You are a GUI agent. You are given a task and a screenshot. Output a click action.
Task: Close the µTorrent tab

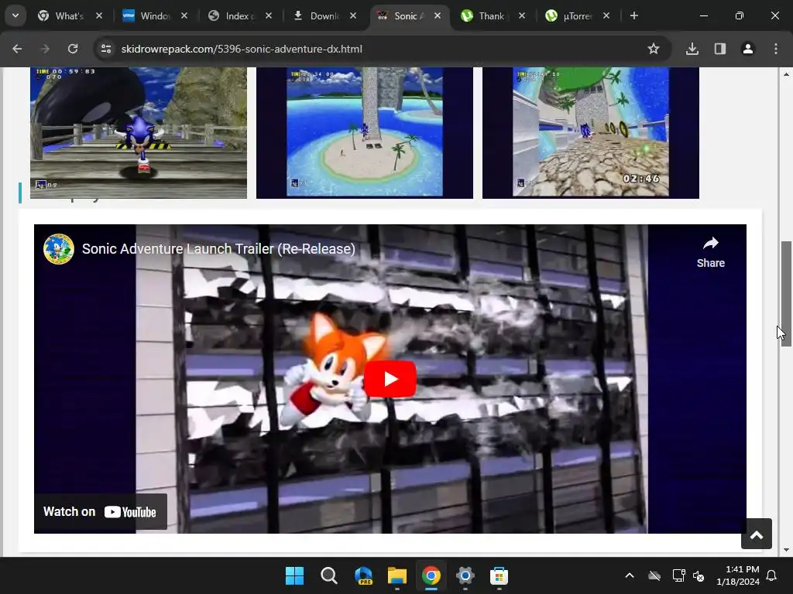[606, 15]
